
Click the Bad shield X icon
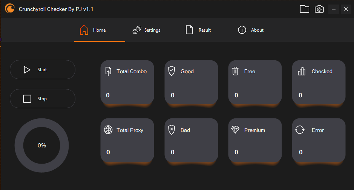[x=172, y=130]
